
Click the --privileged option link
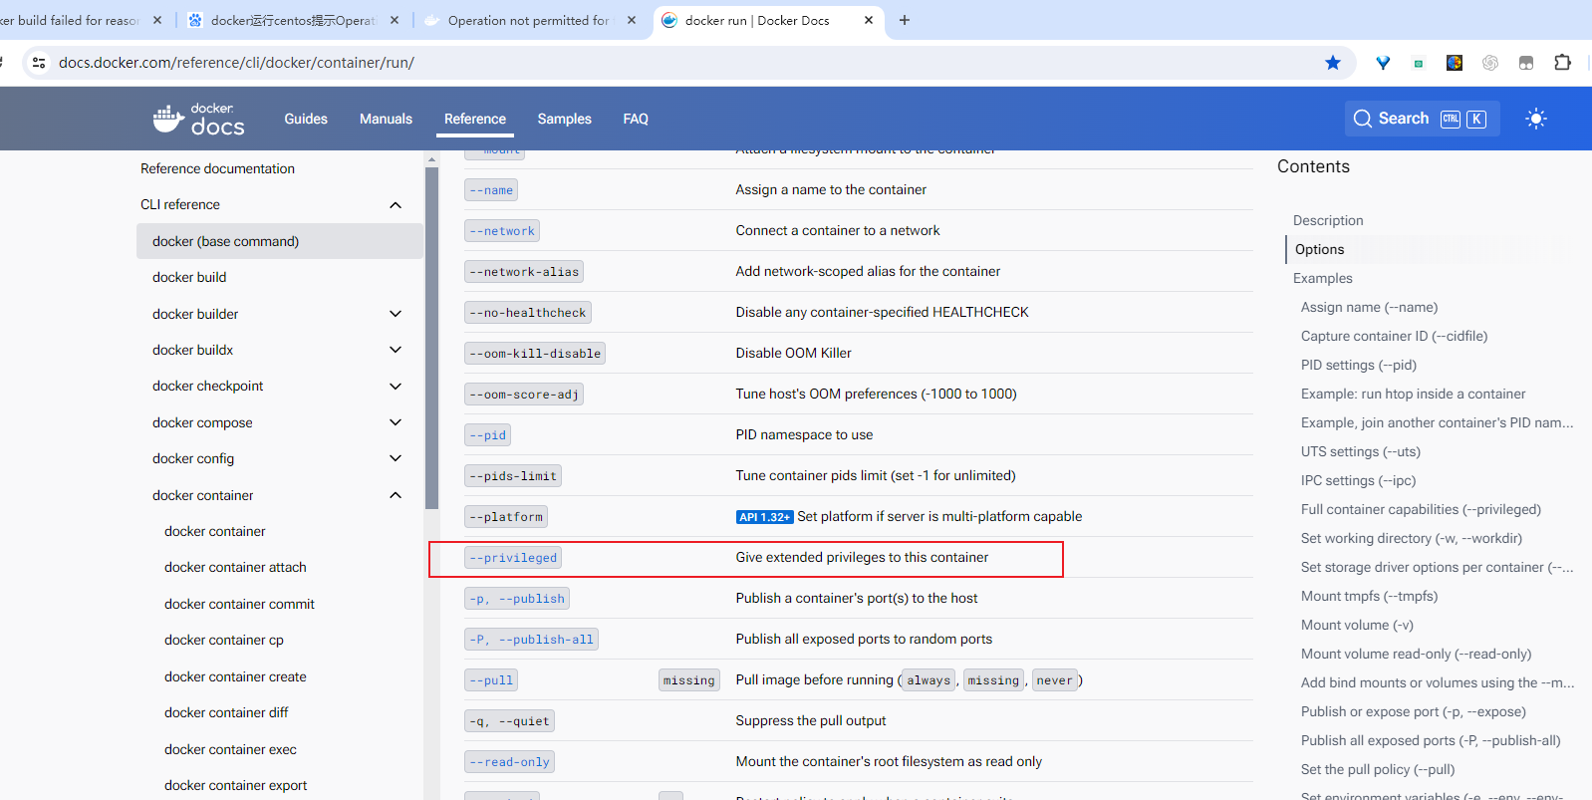(x=513, y=558)
